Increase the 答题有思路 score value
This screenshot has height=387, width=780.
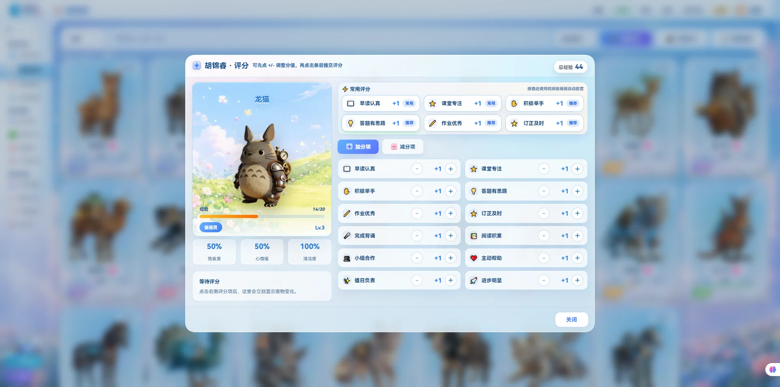[x=577, y=191]
